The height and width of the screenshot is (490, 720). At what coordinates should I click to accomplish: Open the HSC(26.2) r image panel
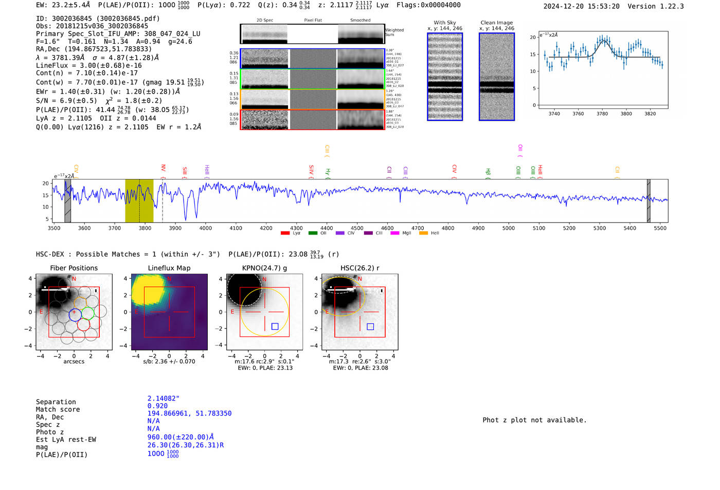[360, 312]
